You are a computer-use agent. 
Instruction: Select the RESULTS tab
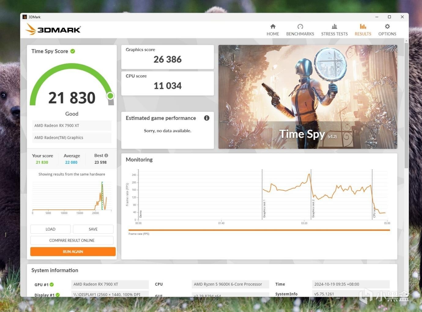[x=363, y=30]
